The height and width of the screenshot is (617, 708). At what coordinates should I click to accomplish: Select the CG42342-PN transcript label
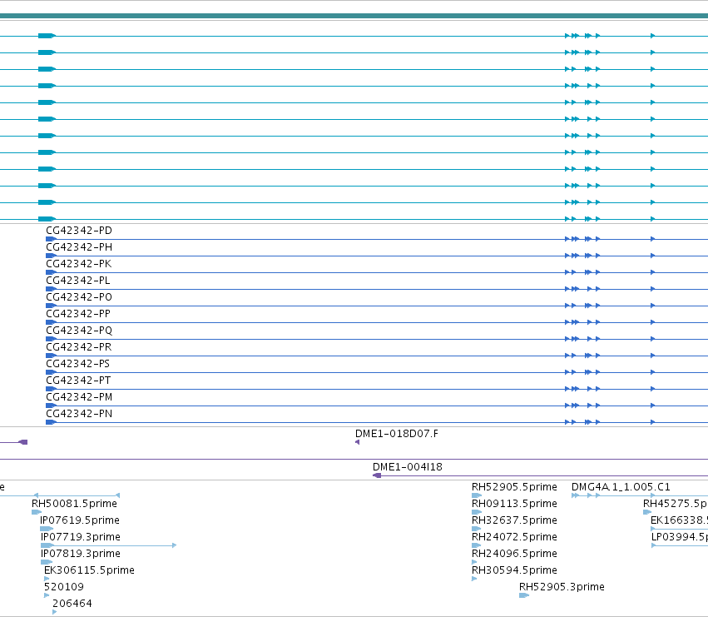79,414
